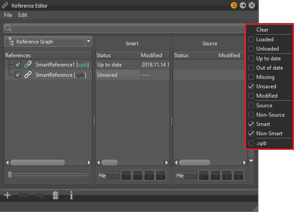Click the Source panel file info icon
294x212 pixels.
pos(238,175)
